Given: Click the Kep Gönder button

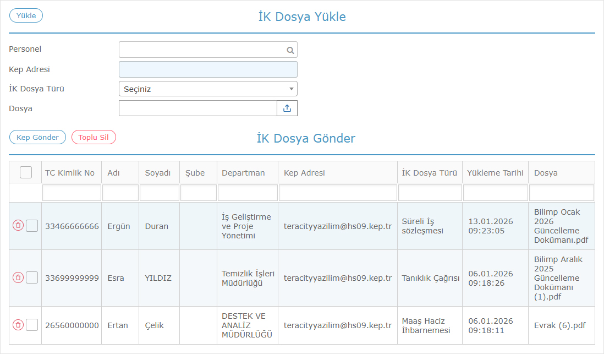Looking at the screenshot, I should [37, 137].
